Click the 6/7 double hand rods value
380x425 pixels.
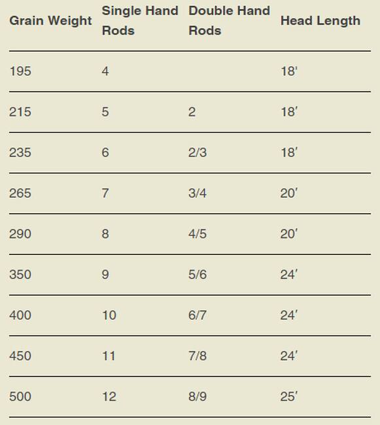(x=198, y=315)
